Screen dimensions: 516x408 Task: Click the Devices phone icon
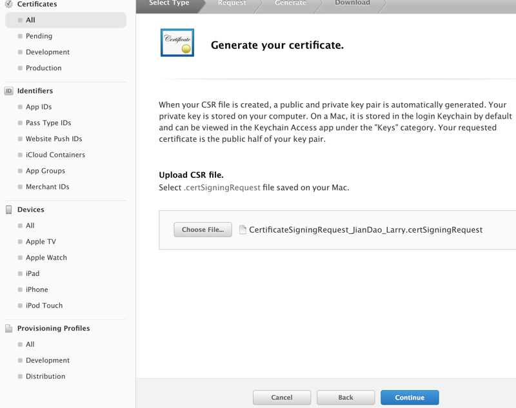tap(9, 209)
